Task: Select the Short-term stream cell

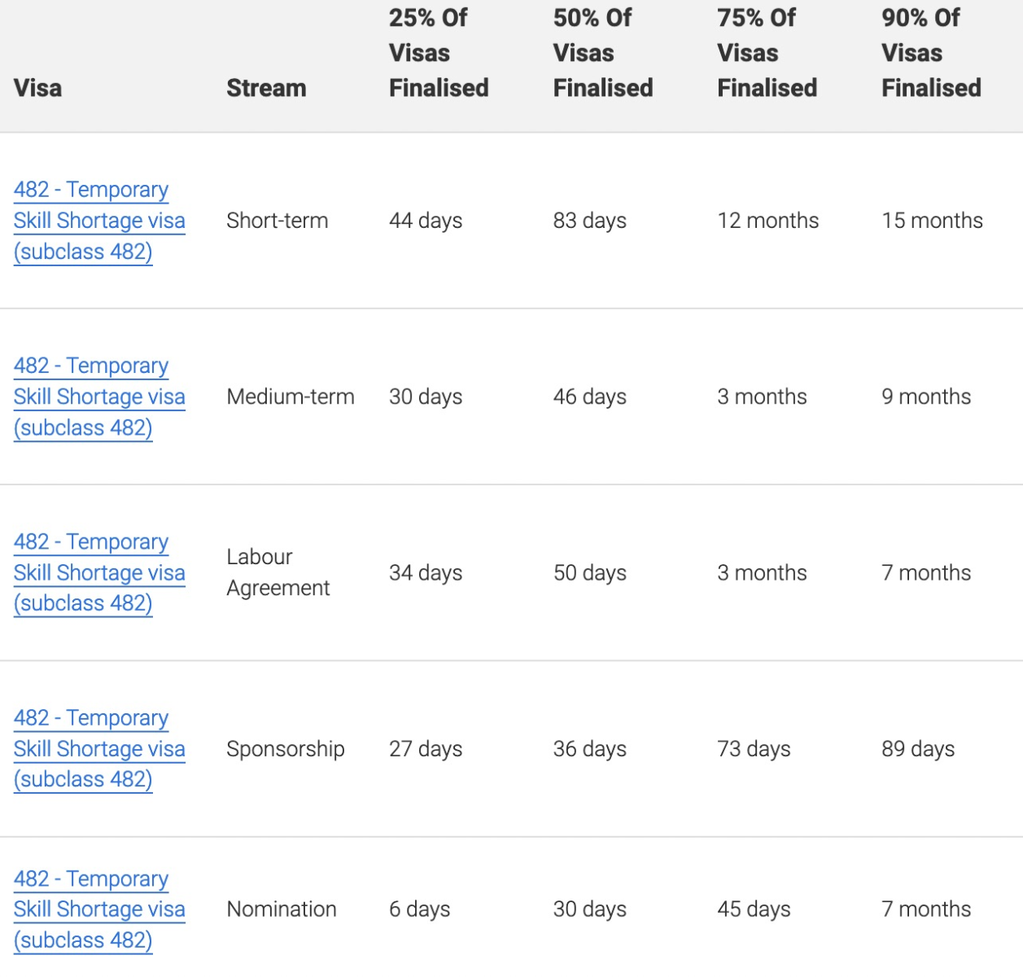Action: point(277,221)
